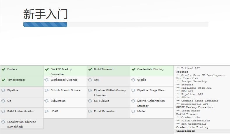This screenshot has height=134, width=230.
Task: Click highlighted Timestamper line in log
Action: coord(185,131)
